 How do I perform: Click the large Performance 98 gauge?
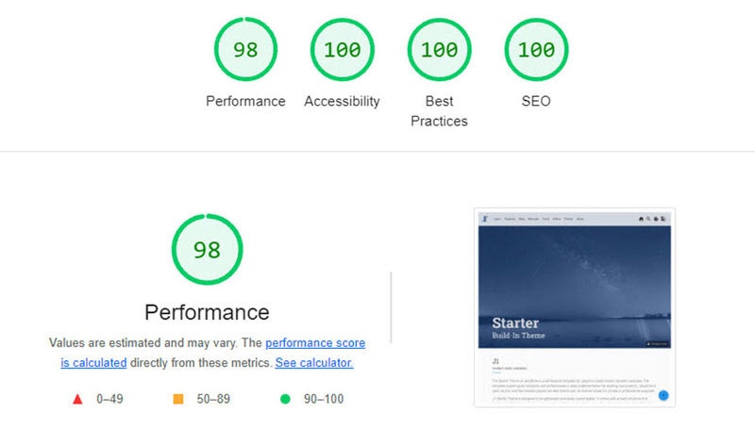(x=207, y=250)
